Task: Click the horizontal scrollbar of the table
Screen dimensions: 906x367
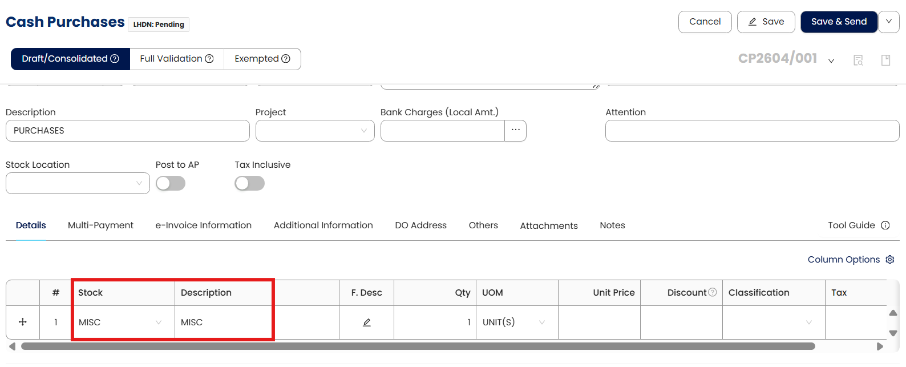Action: tap(418, 346)
